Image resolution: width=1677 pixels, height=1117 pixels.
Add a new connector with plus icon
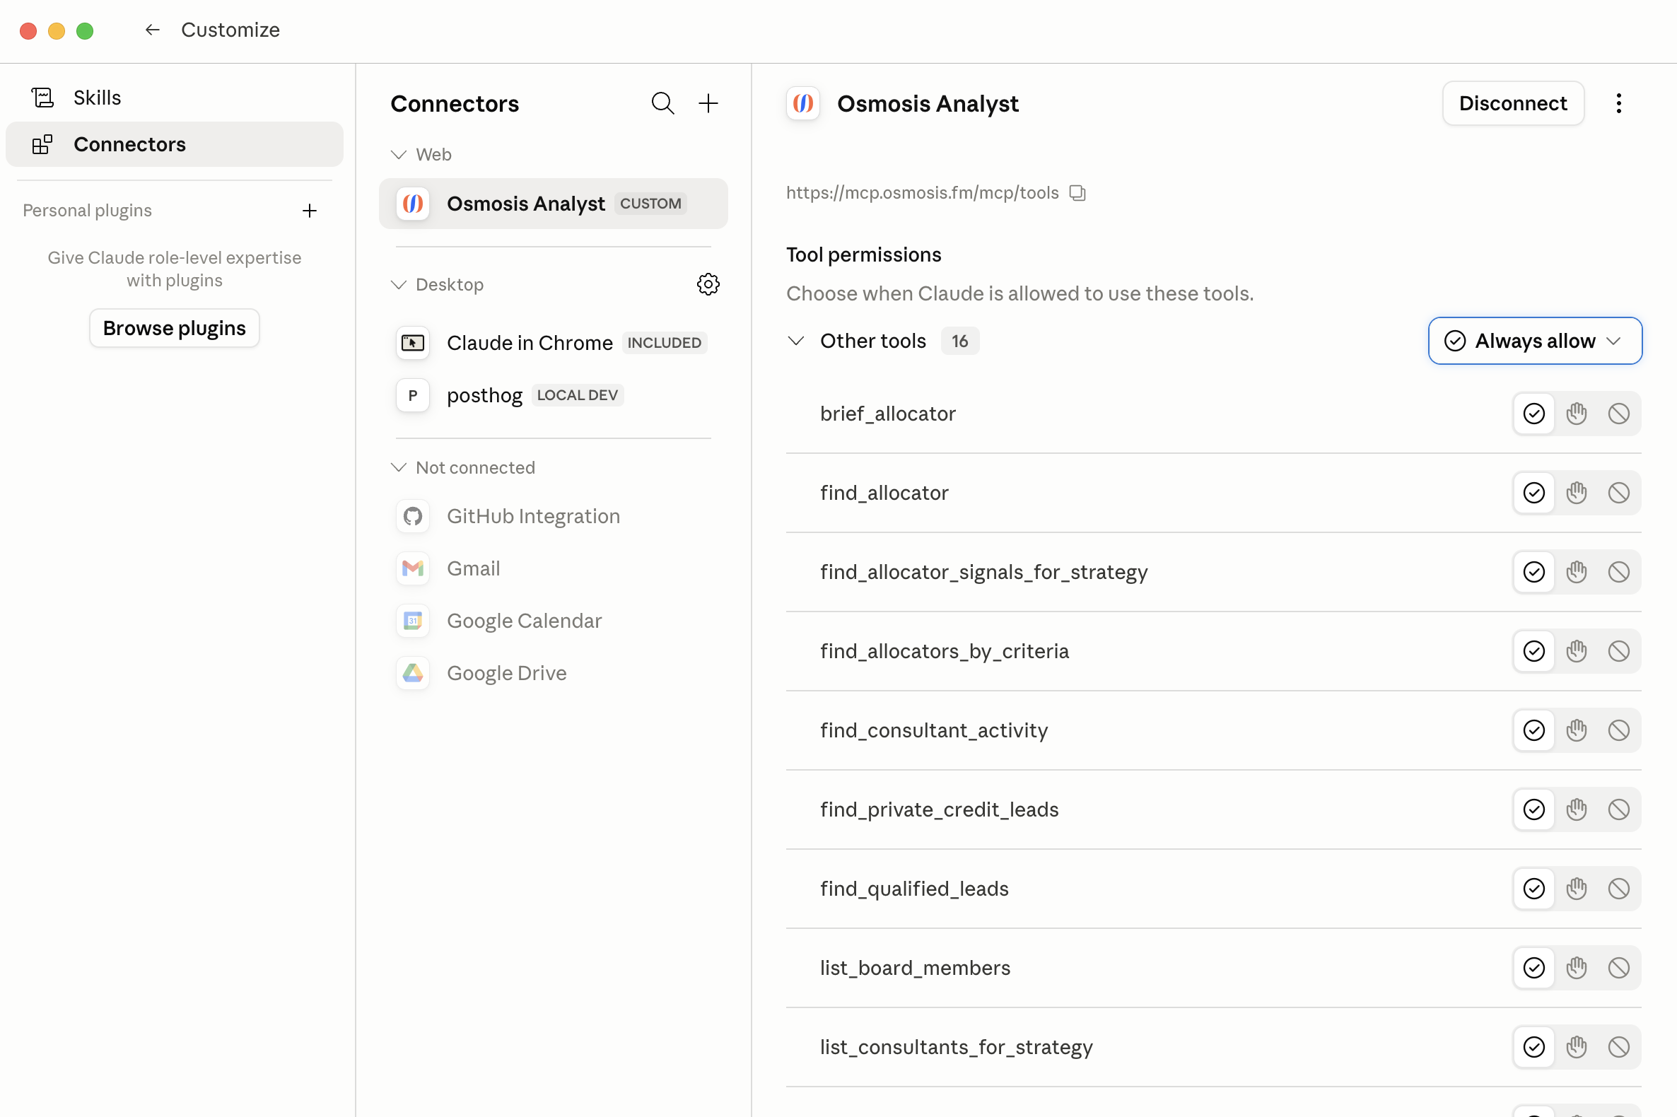708,103
